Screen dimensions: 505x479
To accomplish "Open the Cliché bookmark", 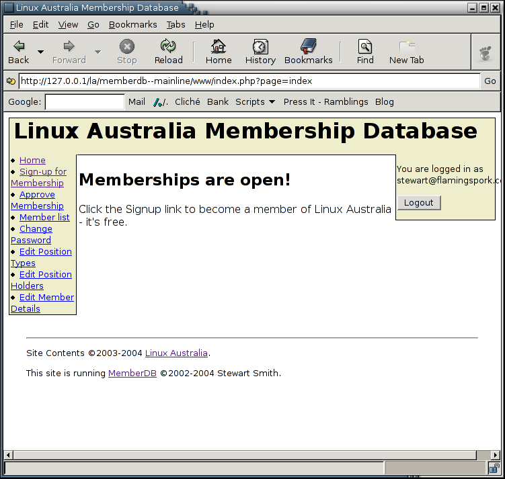I will [187, 102].
